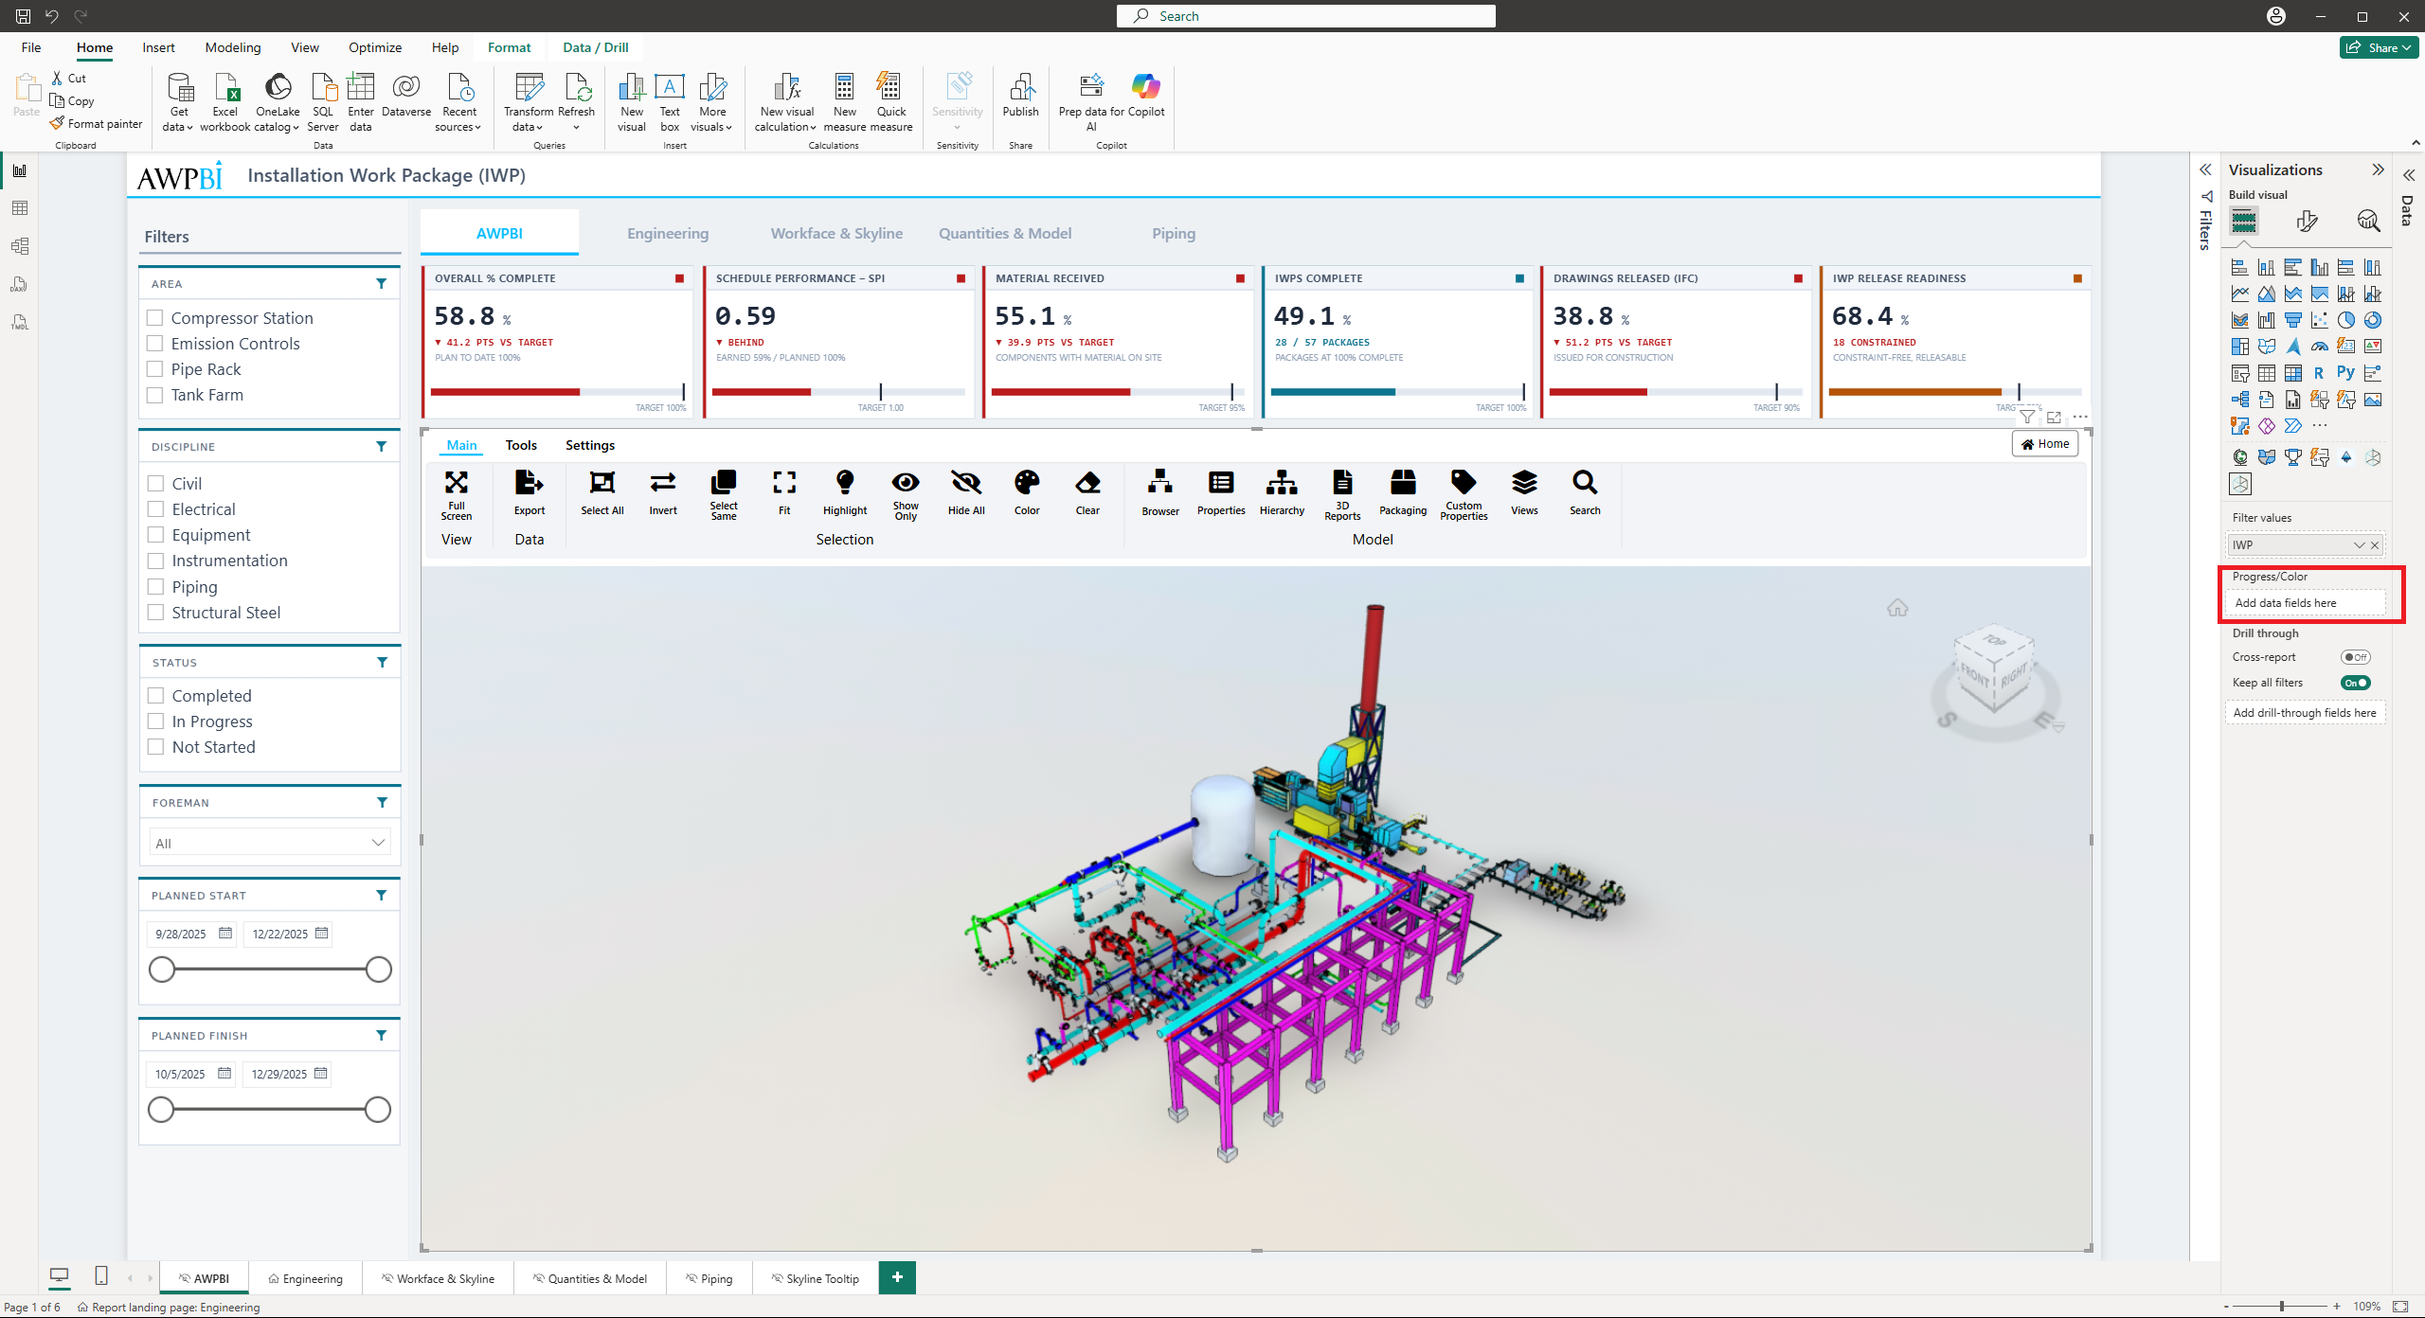Navigate to the Quantities & Model button
Image resolution: width=2425 pixels, height=1318 pixels.
[1004, 233]
